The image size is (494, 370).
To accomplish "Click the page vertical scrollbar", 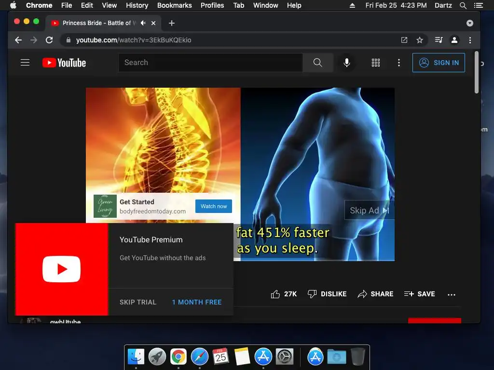I will coord(477,72).
